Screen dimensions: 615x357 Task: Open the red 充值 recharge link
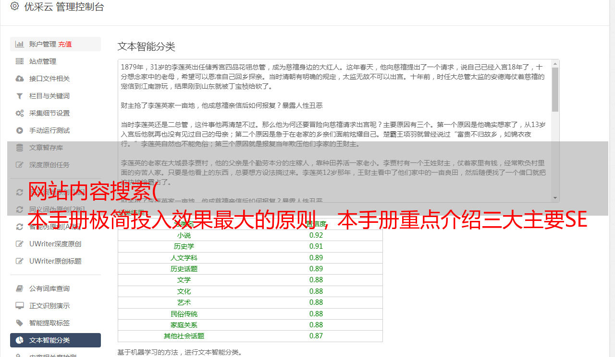pyautogui.click(x=65, y=44)
